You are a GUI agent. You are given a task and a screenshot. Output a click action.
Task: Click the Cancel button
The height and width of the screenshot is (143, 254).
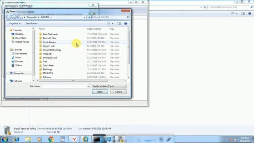coord(119,92)
